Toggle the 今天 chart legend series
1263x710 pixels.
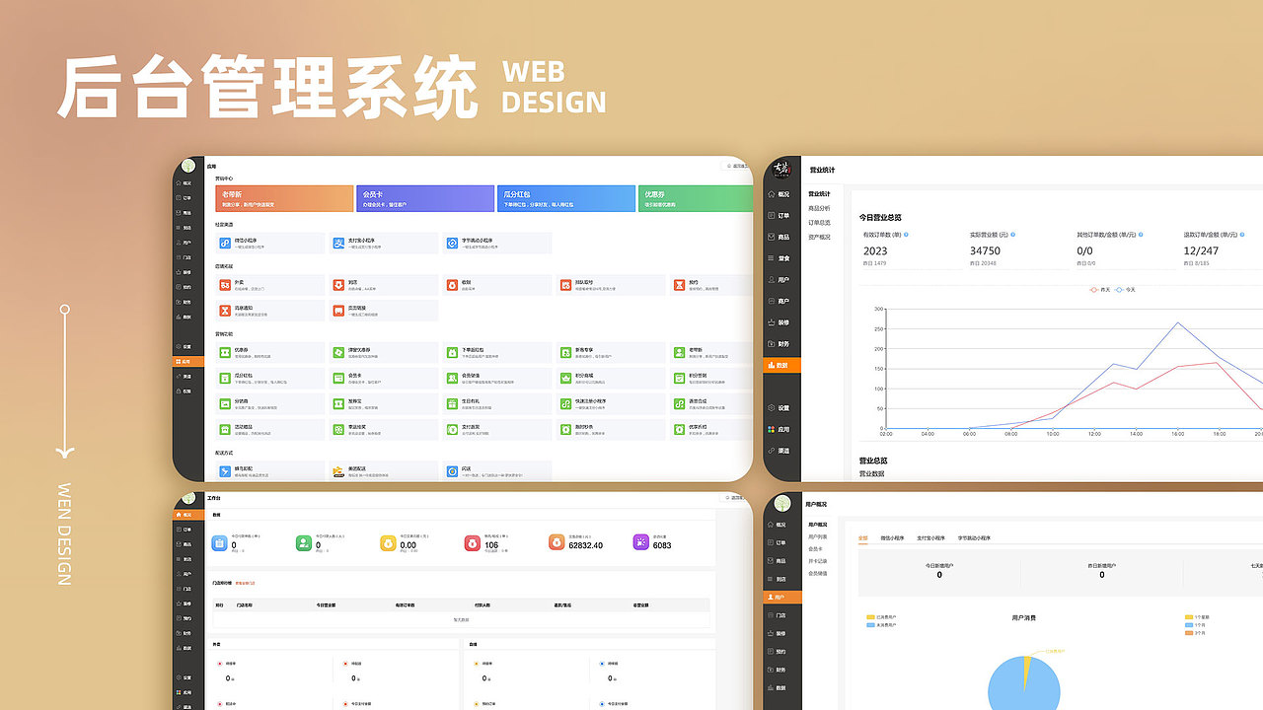tap(1125, 290)
